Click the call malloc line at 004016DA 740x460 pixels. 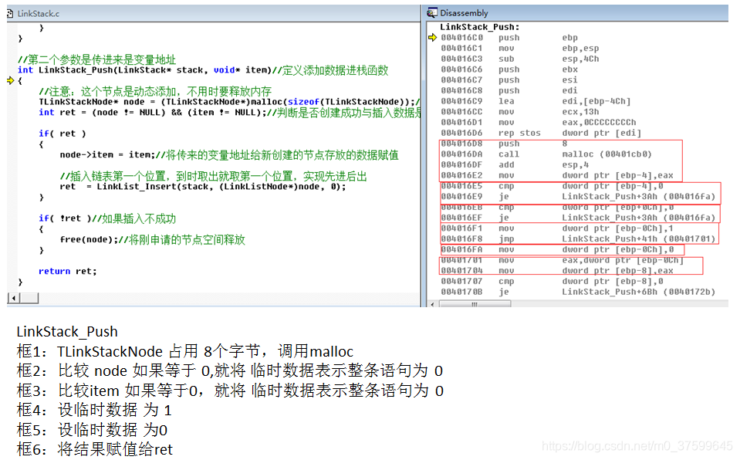coord(546,154)
